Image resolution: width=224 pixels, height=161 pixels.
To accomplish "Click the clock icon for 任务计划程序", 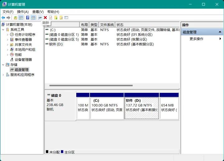I will 12,35.
